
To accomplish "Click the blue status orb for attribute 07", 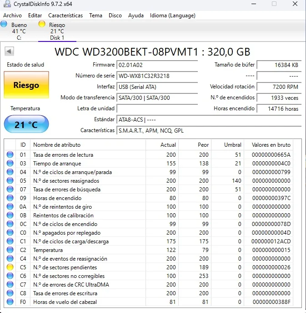I will click(10, 189).
